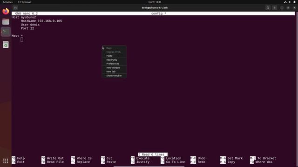
Task: Open Activities overview
Action: 7,2
